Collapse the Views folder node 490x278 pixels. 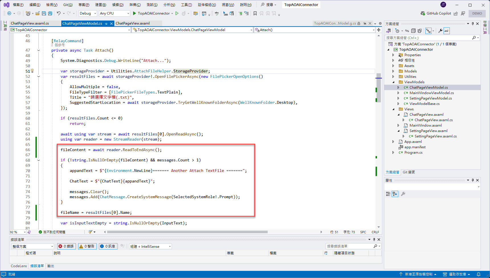tap(393, 109)
